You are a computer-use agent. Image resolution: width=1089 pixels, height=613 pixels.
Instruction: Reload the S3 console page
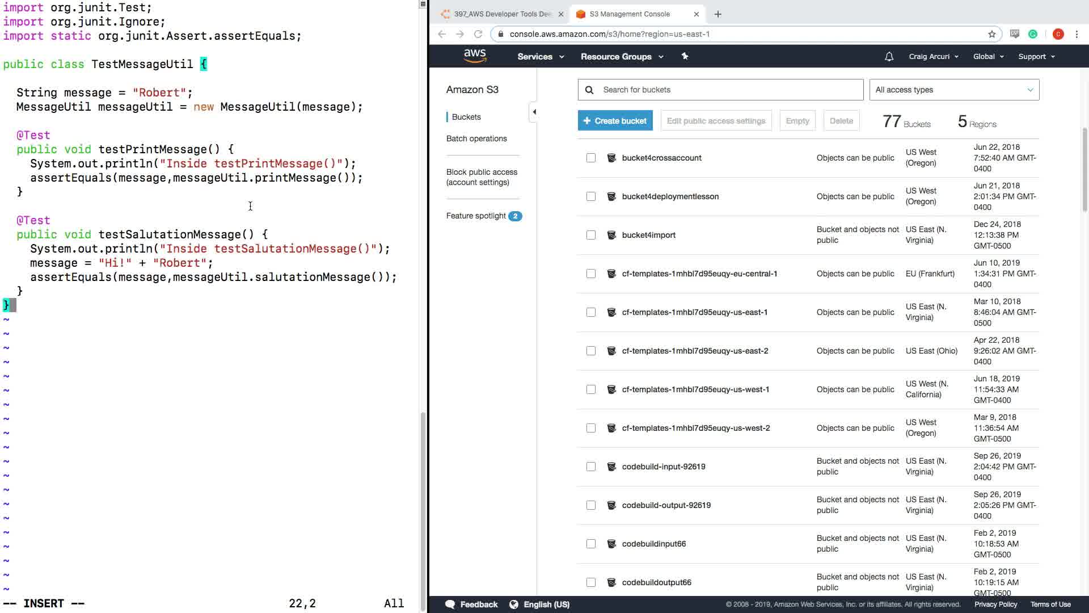[478, 34]
